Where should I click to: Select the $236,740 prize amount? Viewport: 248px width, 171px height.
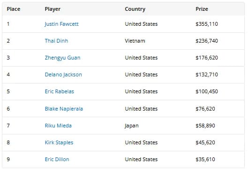click(x=207, y=41)
